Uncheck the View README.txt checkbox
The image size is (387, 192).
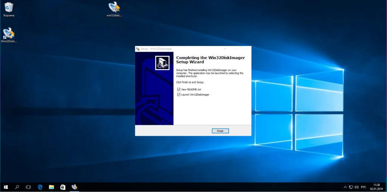[x=179, y=89]
